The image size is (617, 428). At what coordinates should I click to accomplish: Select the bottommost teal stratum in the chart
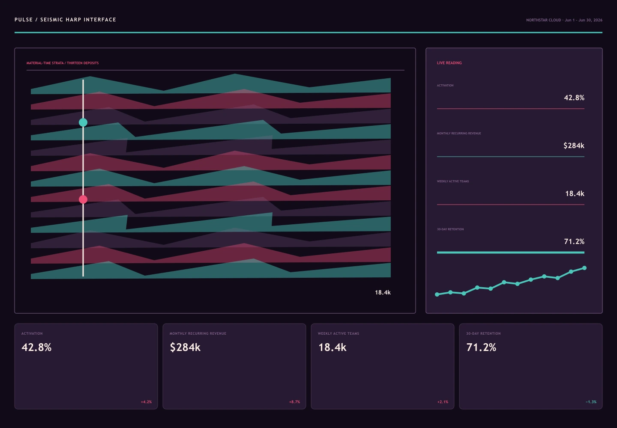pyautogui.click(x=211, y=270)
